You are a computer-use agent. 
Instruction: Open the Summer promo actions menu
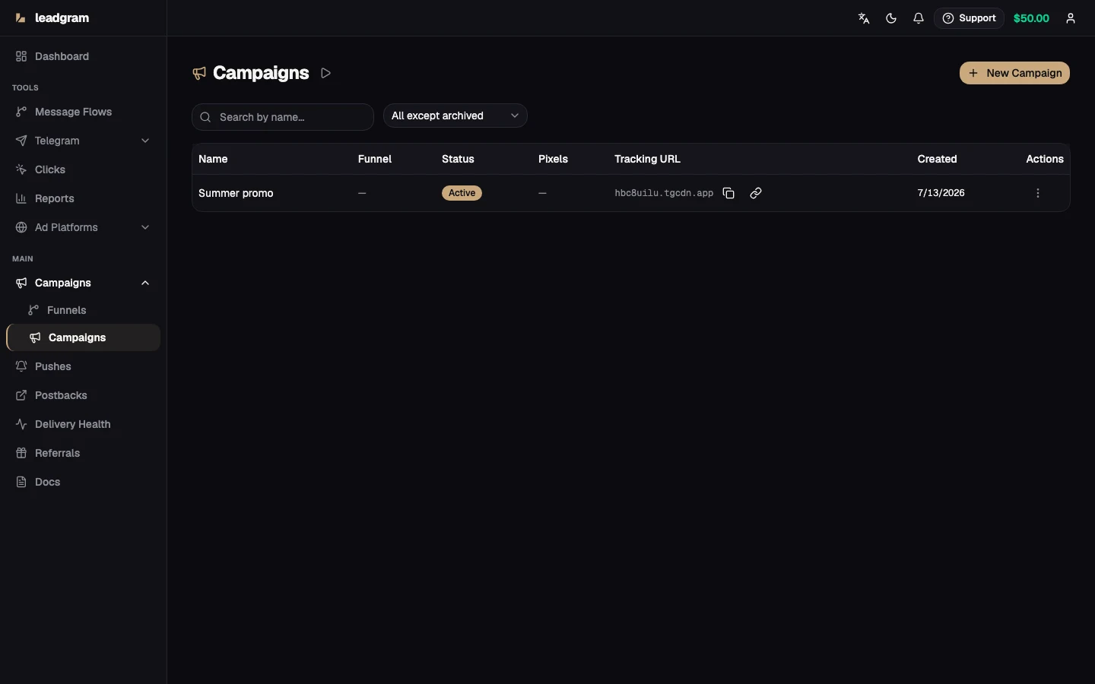point(1038,193)
